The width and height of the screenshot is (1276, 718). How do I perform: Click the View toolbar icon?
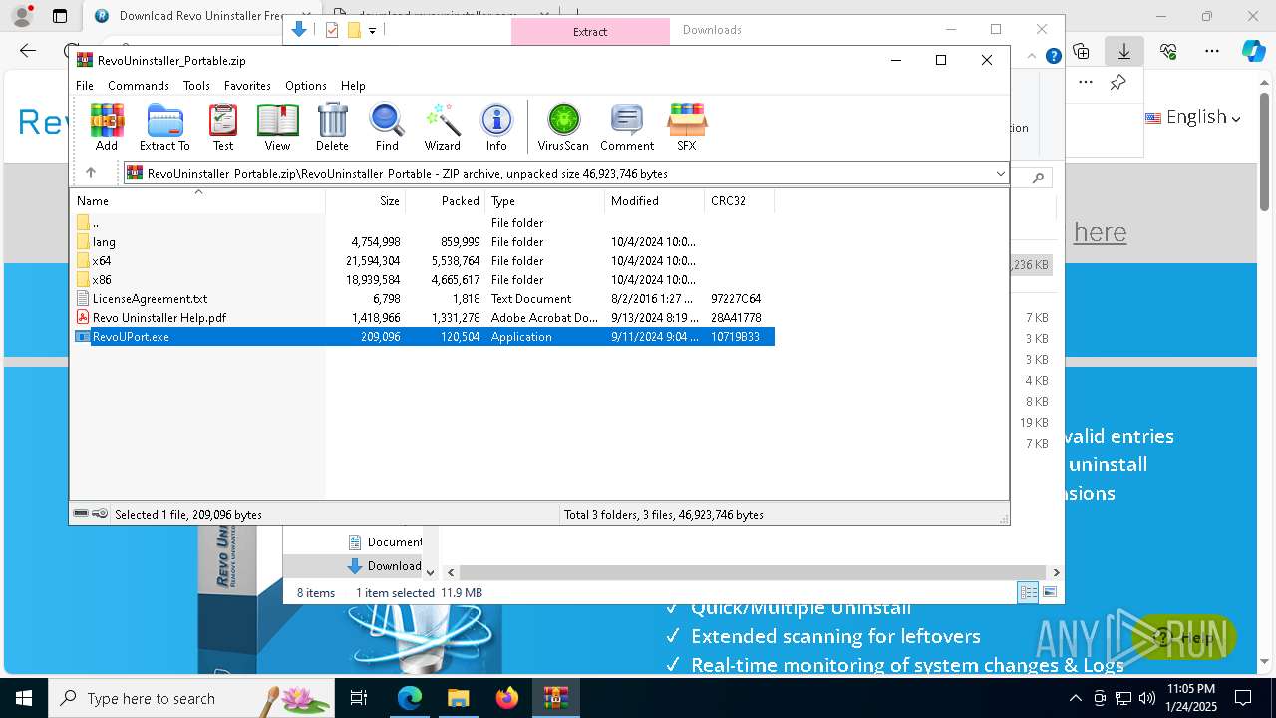tap(277, 127)
